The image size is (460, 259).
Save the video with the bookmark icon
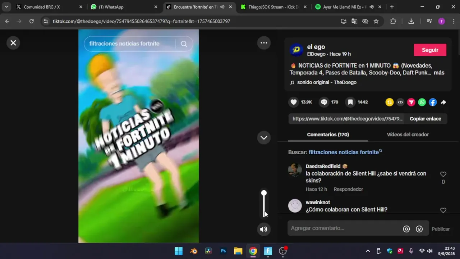[350, 102]
